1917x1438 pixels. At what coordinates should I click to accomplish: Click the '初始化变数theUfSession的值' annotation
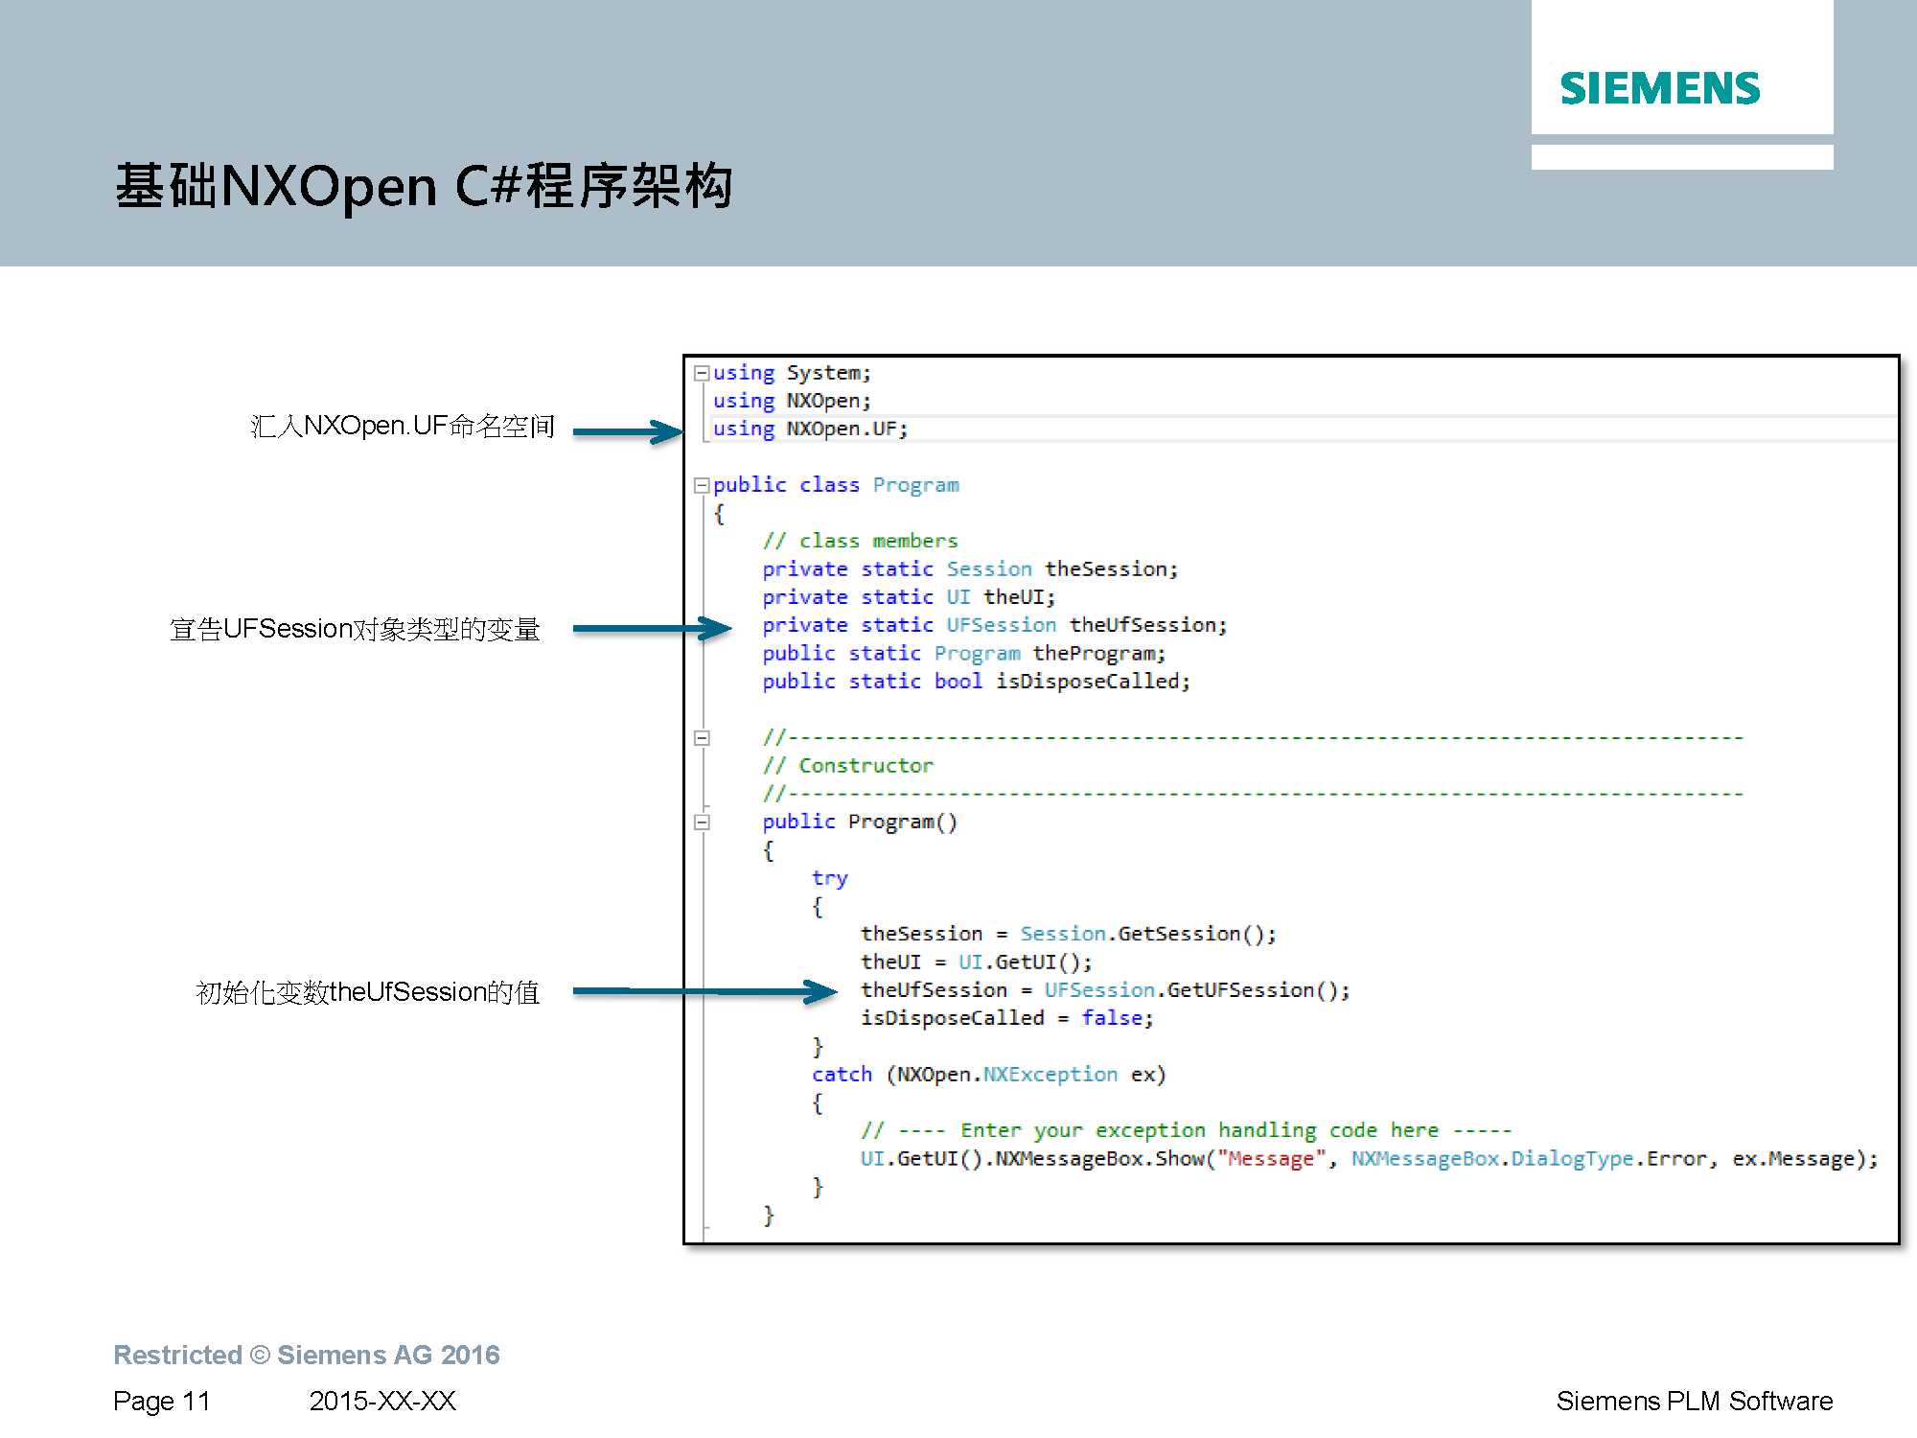367,992
